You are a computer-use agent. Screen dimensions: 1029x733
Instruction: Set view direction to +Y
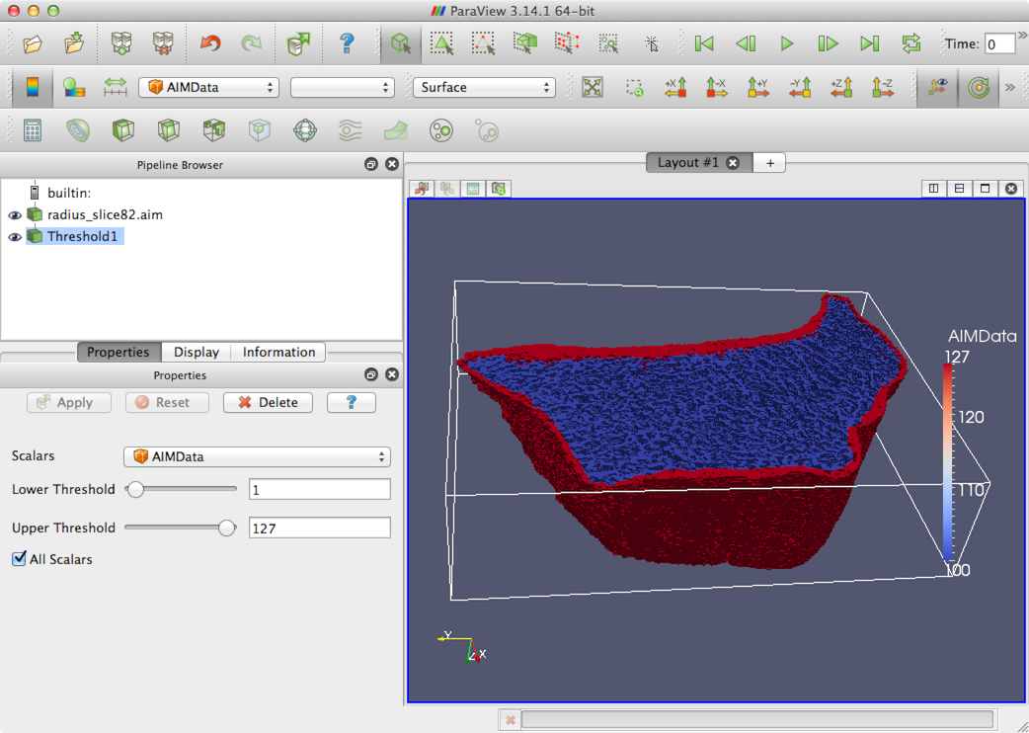click(x=758, y=87)
